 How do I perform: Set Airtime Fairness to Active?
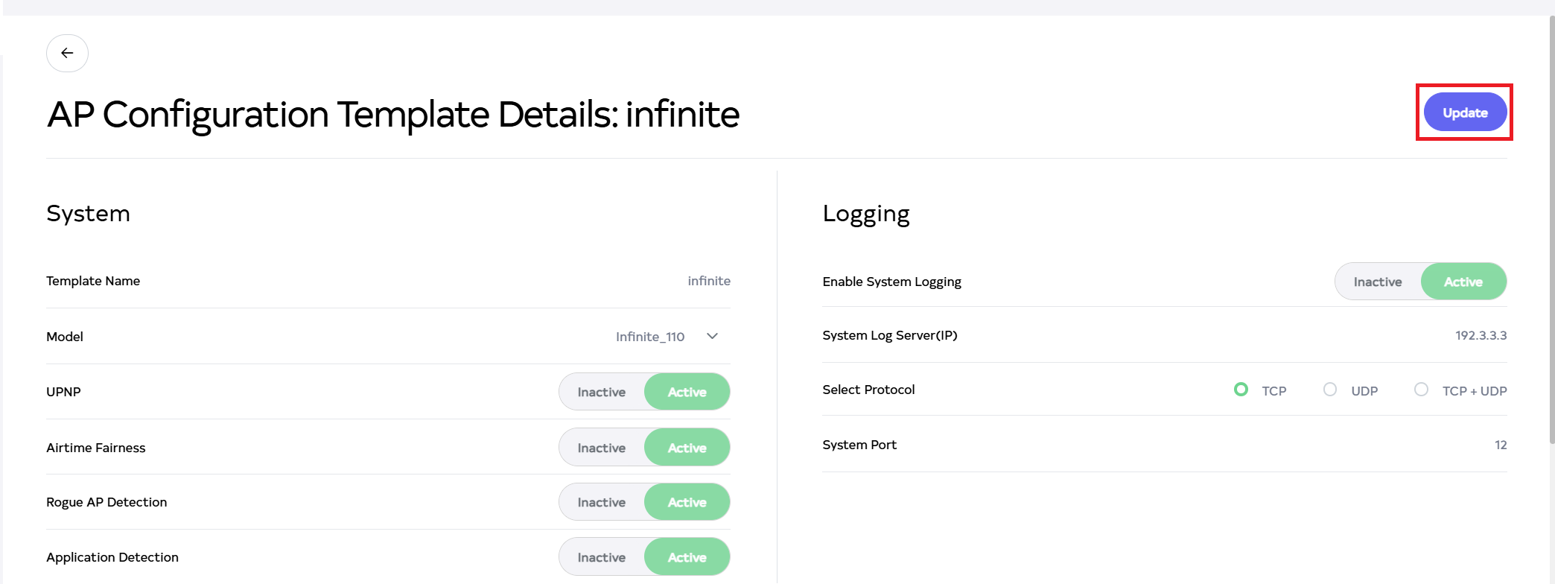tap(687, 448)
